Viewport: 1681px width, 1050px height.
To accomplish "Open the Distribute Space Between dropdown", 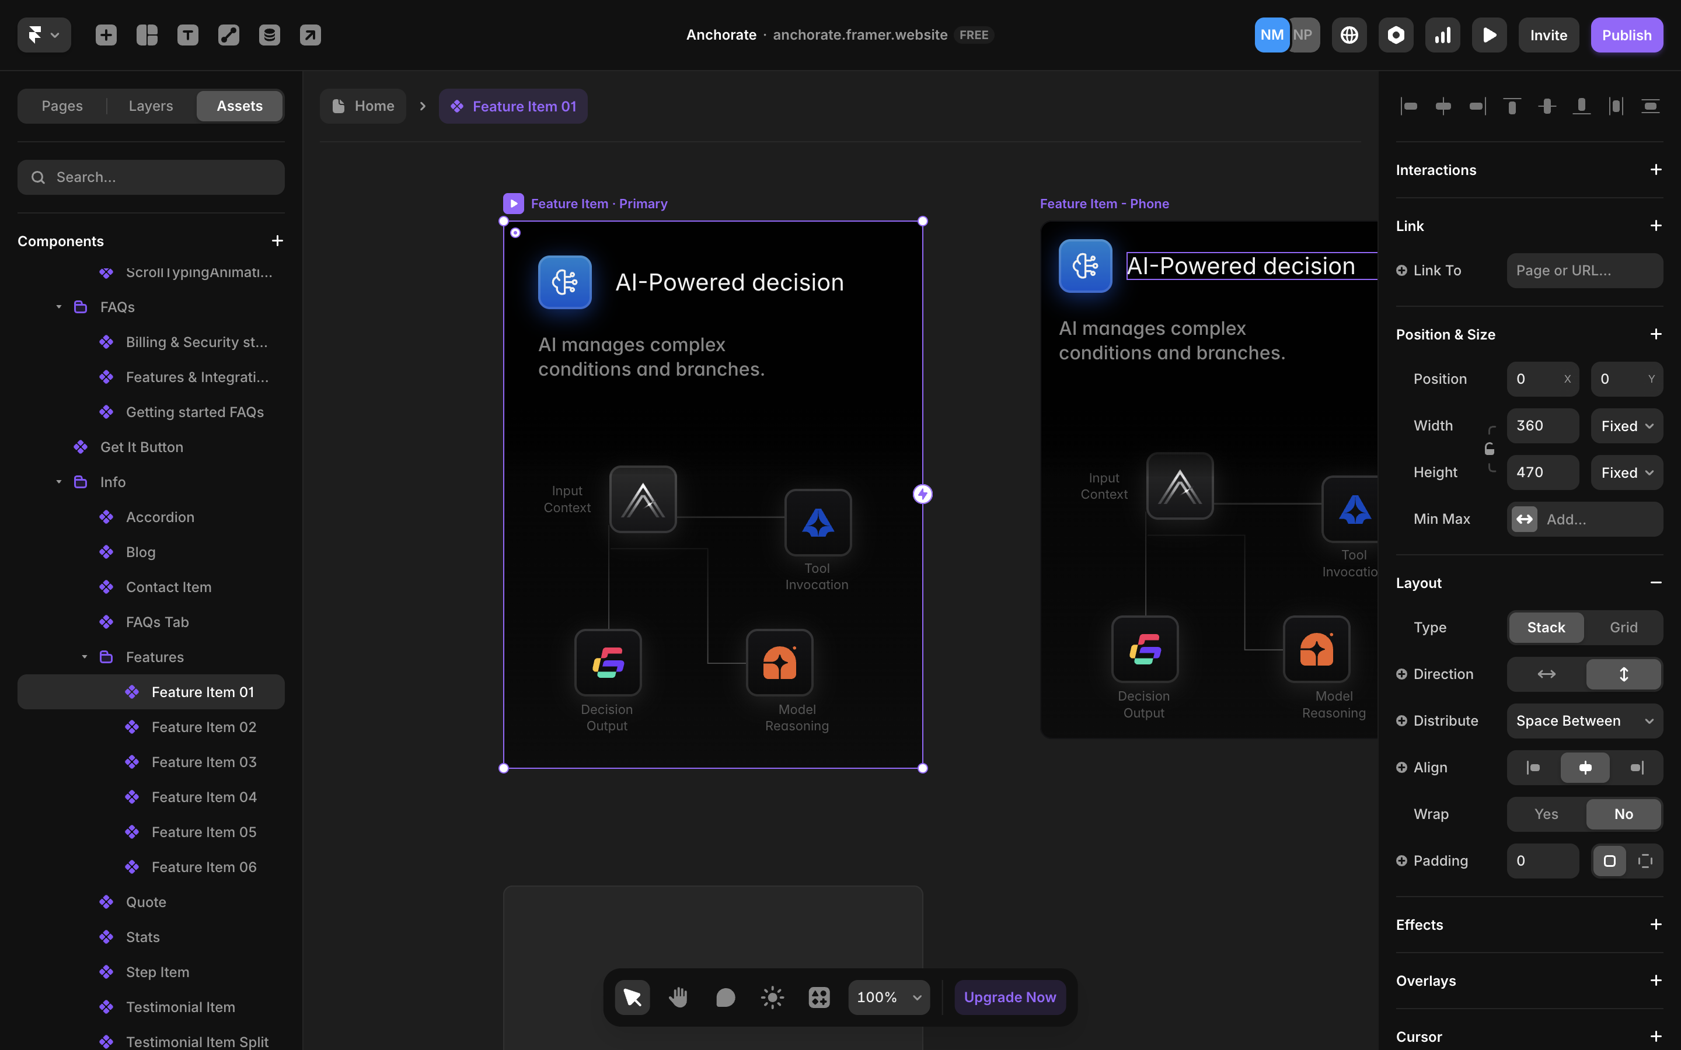I will (x=1584, y=721).
